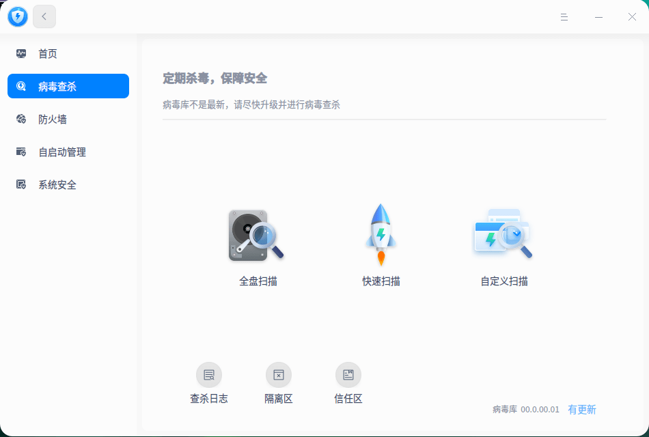The height and width of the screenshot is (437, 649).
Task: Open the 隔离区 quarantine icon
Action: (x=279, y=374)
